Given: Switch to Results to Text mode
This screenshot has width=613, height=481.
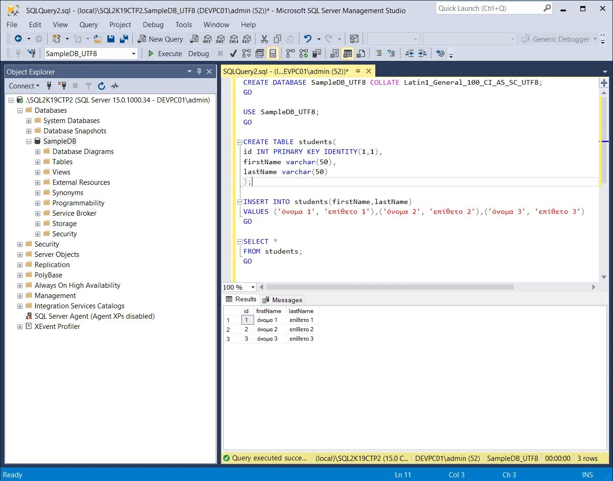Looking at the screenshot, I should [x=335, y=53].
